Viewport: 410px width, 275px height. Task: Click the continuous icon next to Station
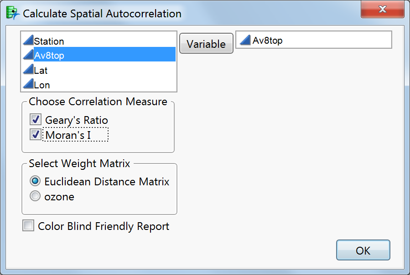tap(28, 41)
